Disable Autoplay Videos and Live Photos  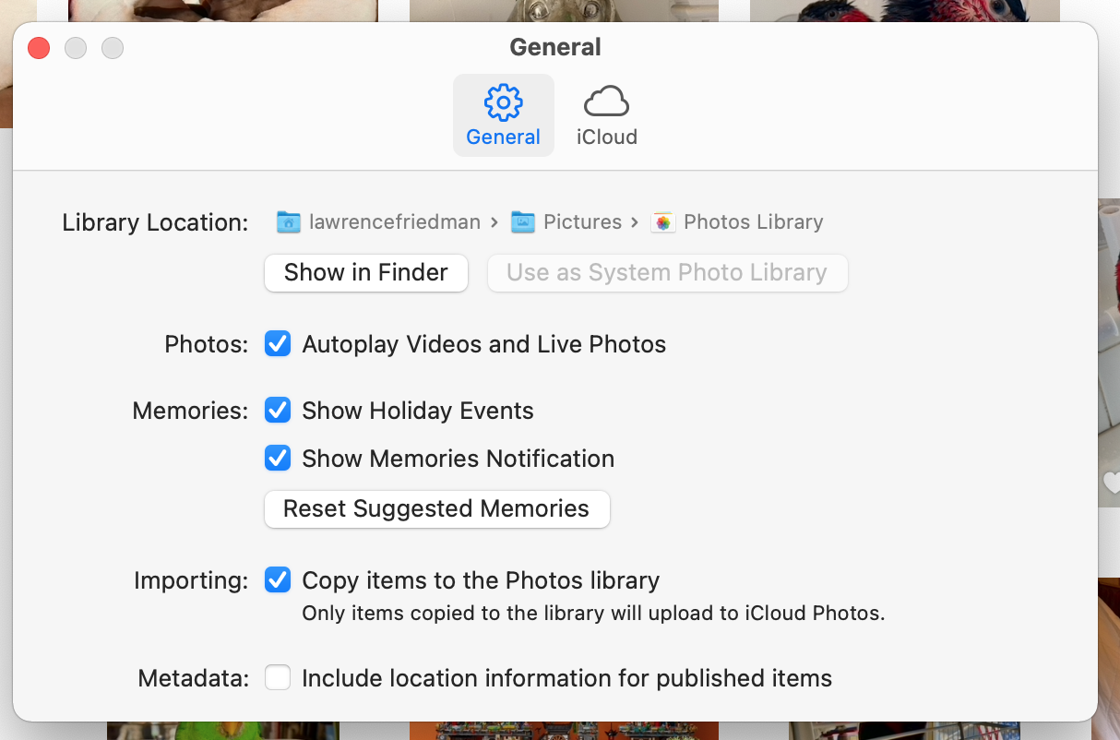point(278,344)
